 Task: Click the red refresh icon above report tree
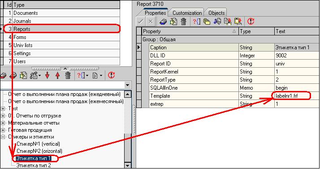click(x=111, y=75)
